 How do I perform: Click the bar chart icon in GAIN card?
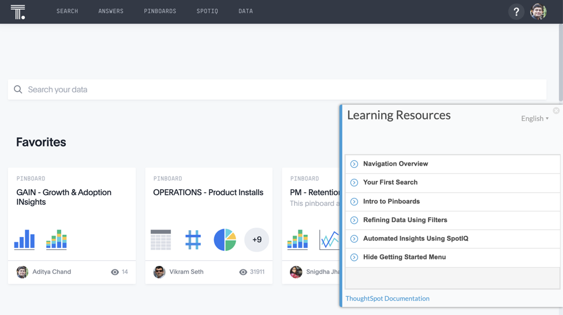24,239
